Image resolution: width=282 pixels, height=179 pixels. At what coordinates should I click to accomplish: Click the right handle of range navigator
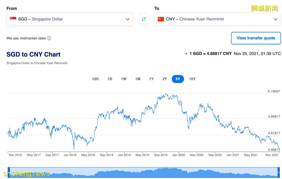[x=279, y=172]
